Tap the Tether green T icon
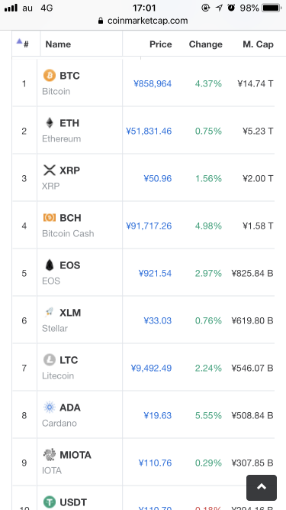Screen dimensions: 286x510 [x=50, y=502]
